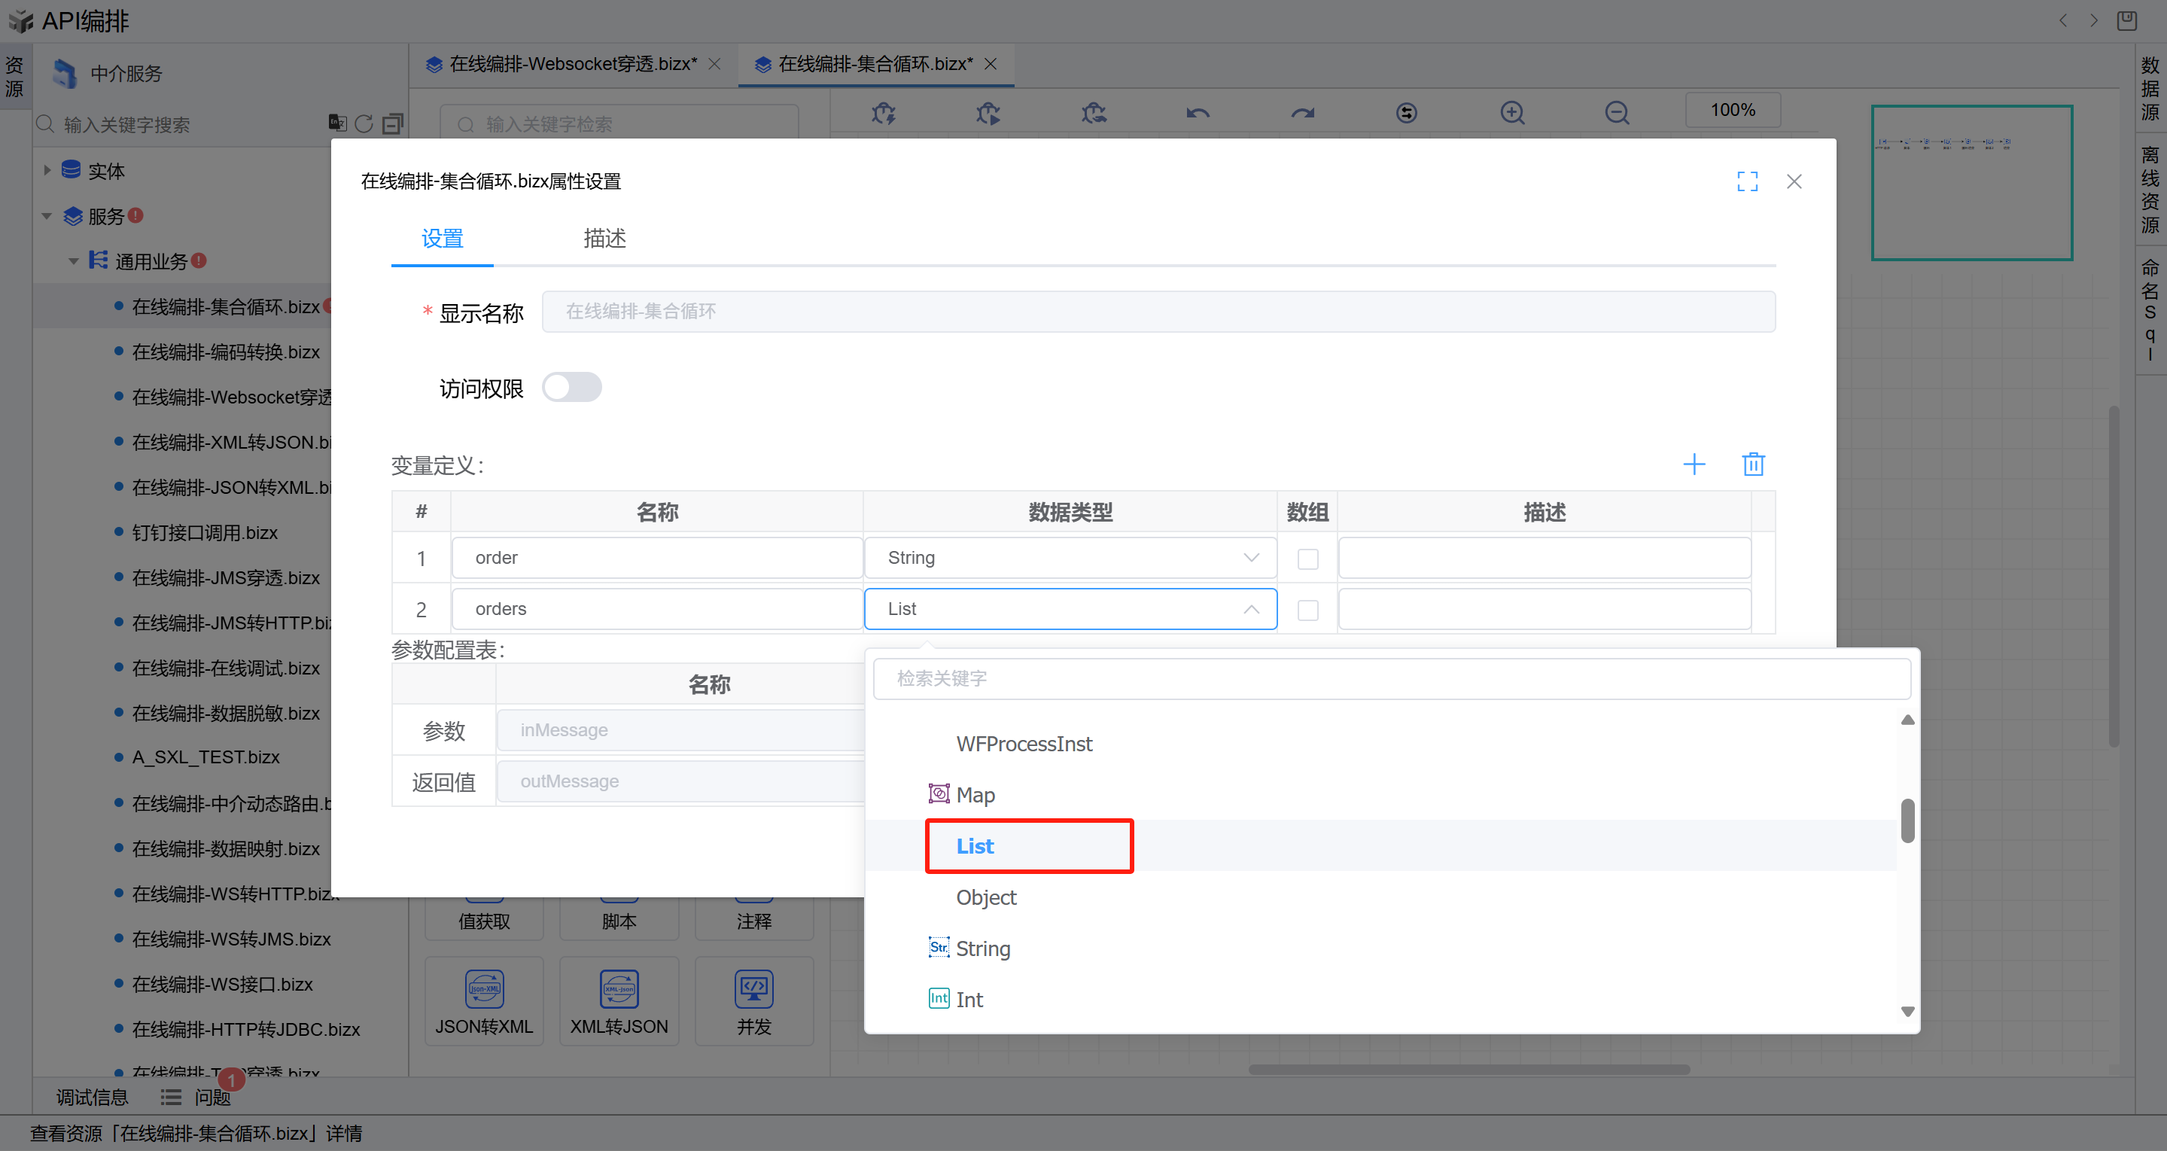Viewport: 2167px width, 1151px height.
Task: Toggle the 访问权限 switch
Action: point(572,388)
